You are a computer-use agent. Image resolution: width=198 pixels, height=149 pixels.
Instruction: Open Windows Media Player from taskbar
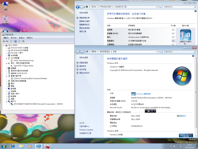[30, 146]
